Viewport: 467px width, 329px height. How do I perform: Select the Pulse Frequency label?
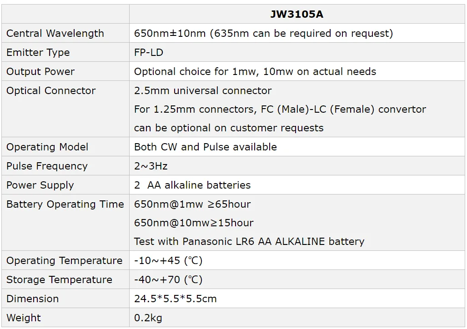(x=47, y=166)
